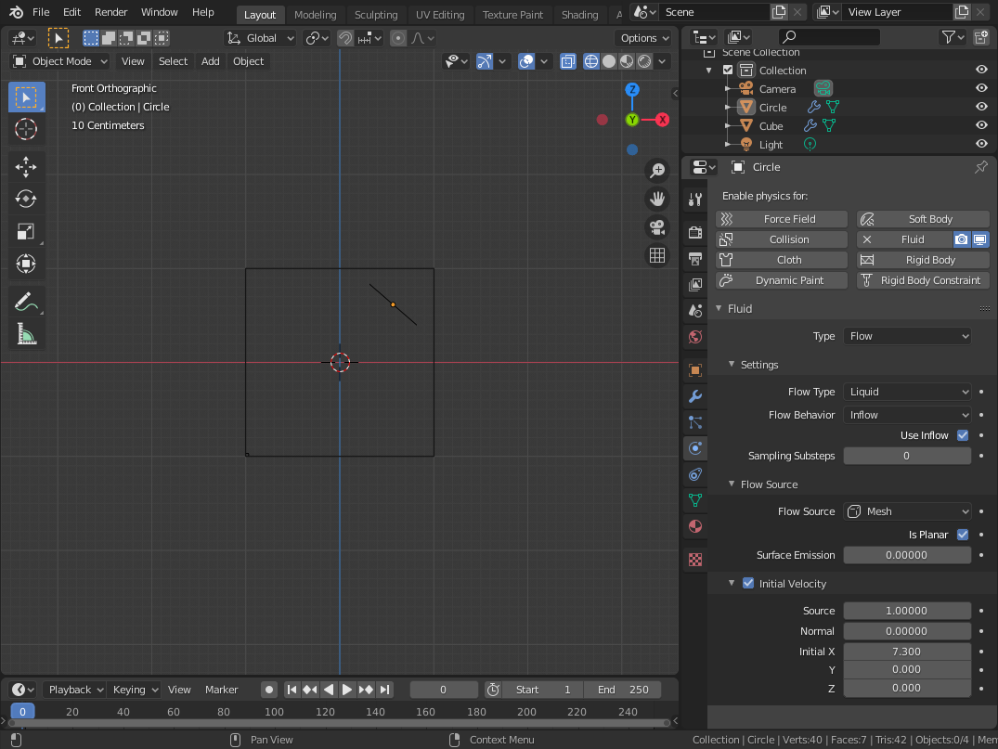This screenshot has width=998, height=749.
Task: Switch to the UV Editing workspace tab
Action: pos(440,14)
